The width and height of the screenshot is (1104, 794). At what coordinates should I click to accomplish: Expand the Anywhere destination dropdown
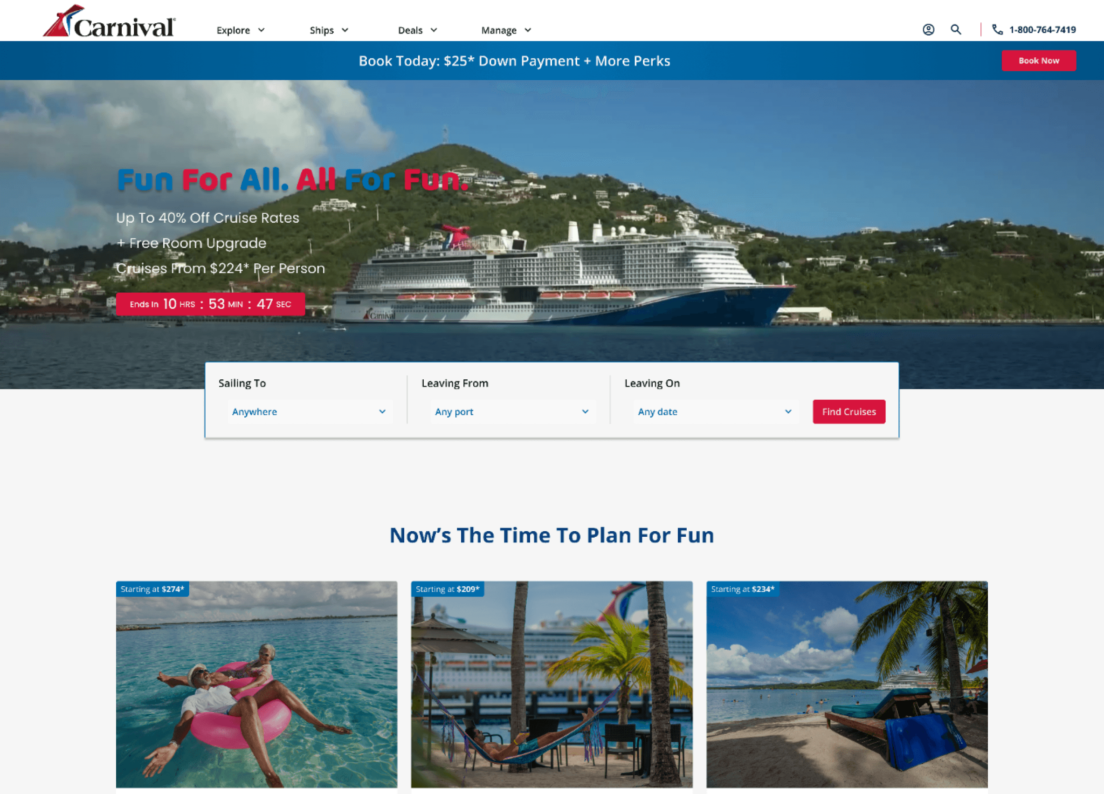tap(310, 411)
